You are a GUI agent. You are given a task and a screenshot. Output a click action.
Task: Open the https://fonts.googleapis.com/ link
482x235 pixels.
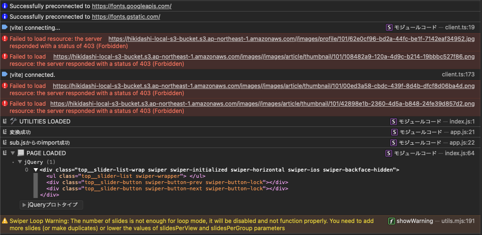[131, 6]
